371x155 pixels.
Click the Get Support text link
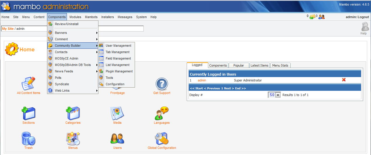[x=162, y=93]
